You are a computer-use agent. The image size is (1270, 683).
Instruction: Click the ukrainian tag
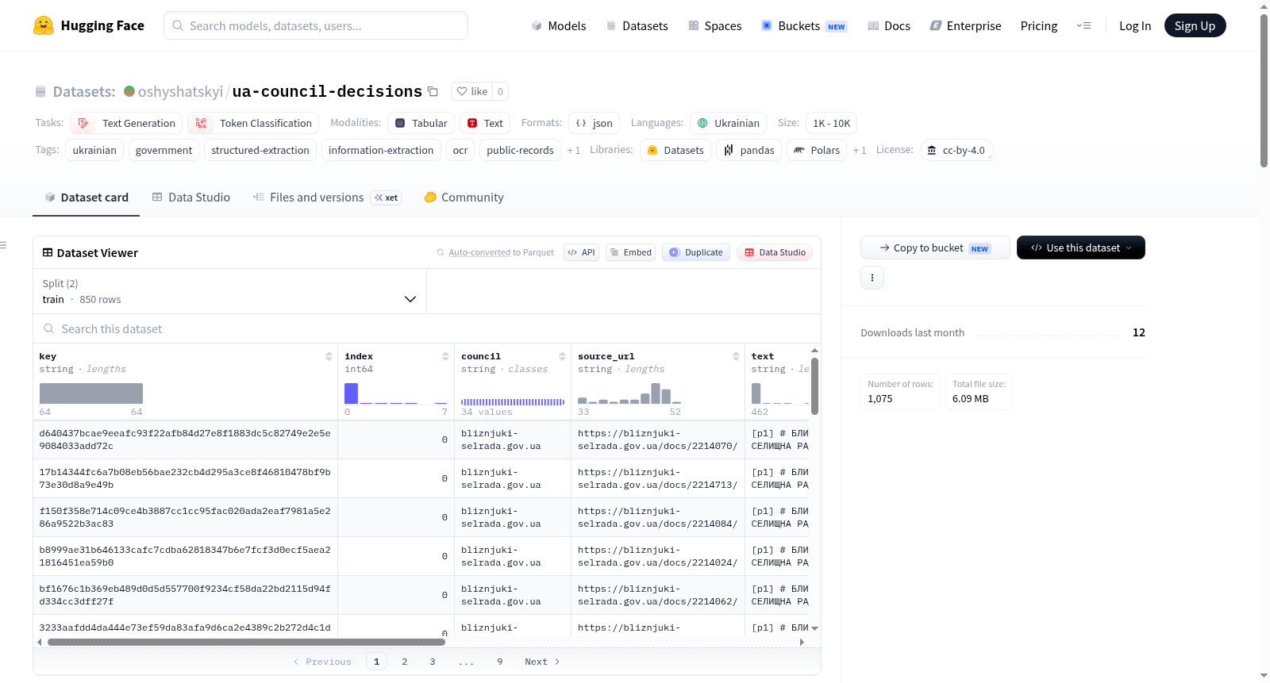click(x=94, y=150)
